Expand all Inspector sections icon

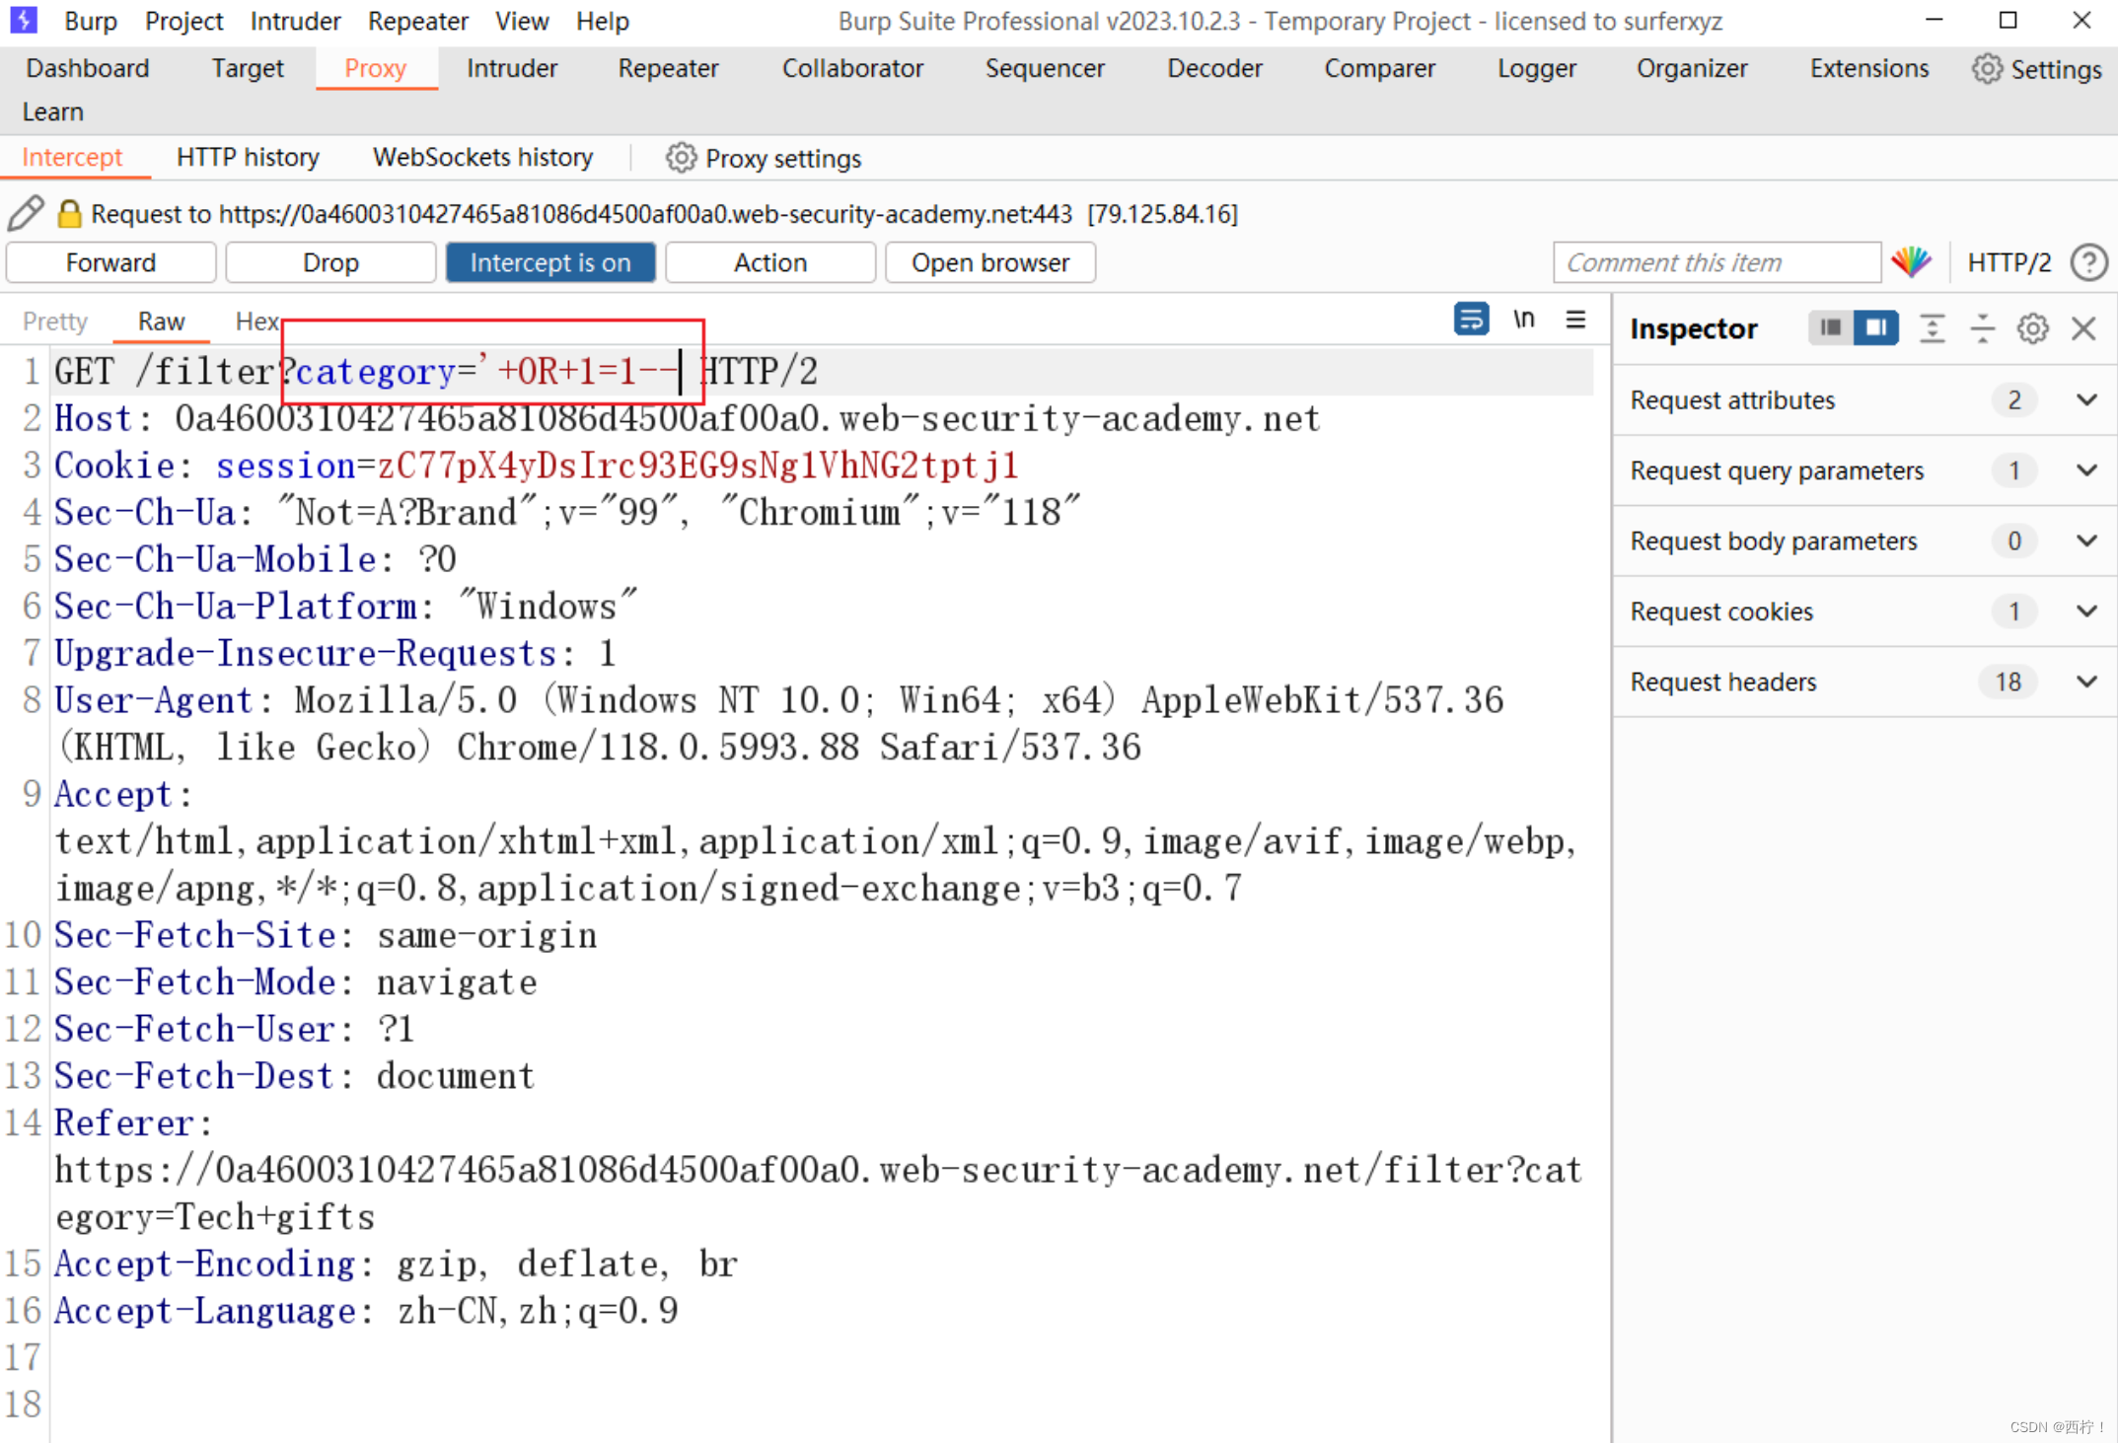[x=1932, y=328]
